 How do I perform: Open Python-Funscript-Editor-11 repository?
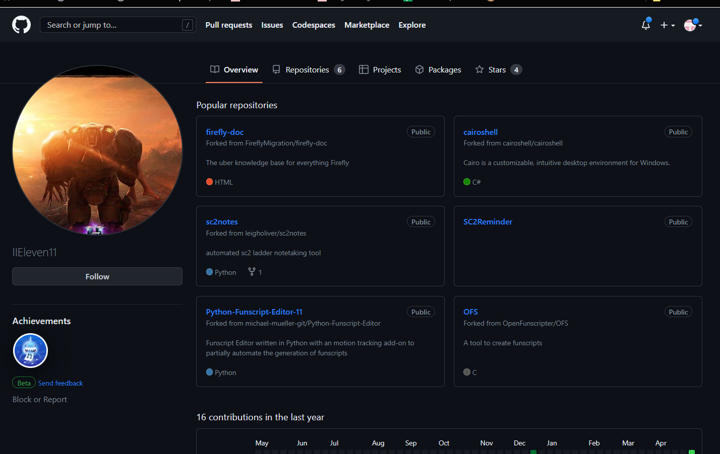[x=254, y=312]
